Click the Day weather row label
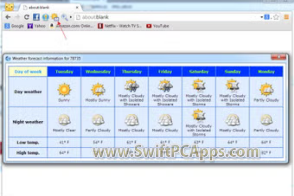 pos(28,92)
